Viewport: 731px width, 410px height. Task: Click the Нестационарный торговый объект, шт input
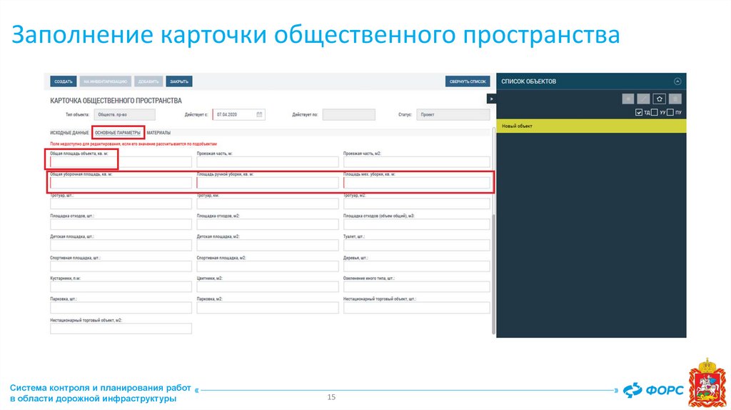[417, 308]
